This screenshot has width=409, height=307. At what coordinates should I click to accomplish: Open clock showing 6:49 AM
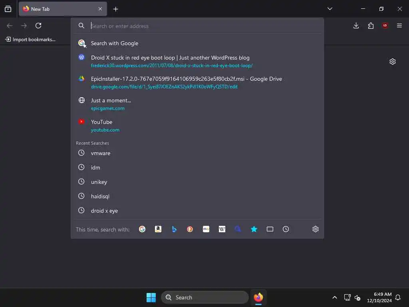pyautogui.click(x=379, y=297)
